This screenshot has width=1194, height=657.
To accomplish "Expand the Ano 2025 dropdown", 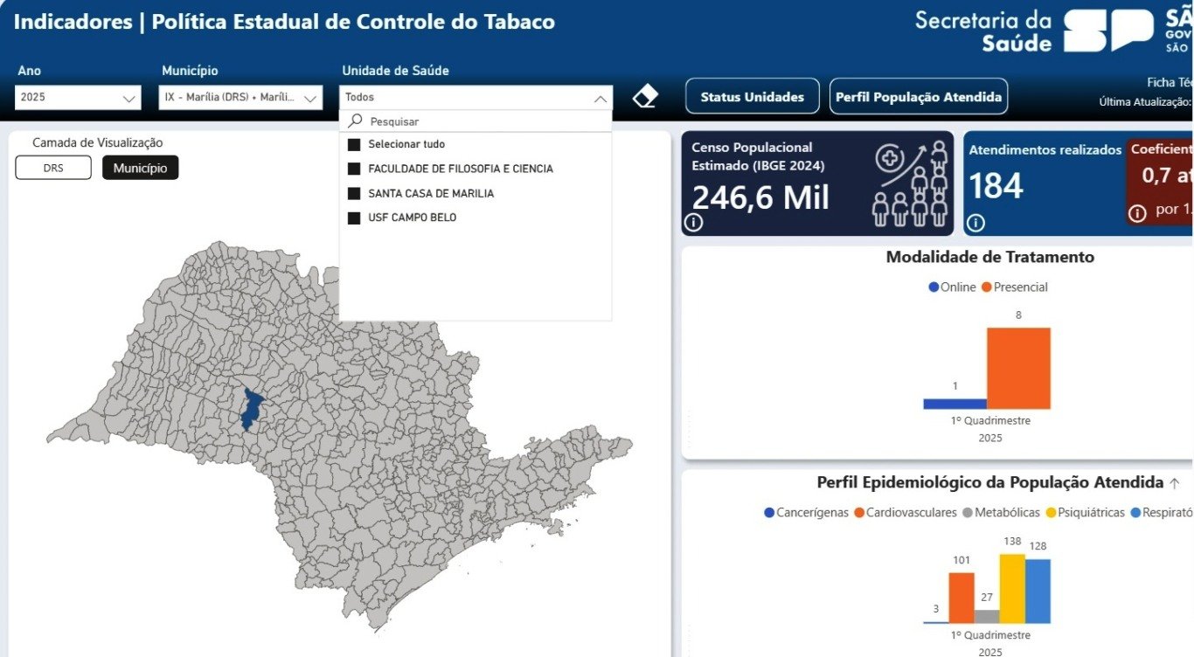I will click(x=78, y=97).
